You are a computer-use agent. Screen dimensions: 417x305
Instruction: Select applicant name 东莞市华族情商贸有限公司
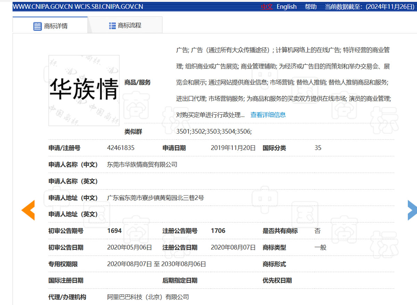[x=142, y=165]
